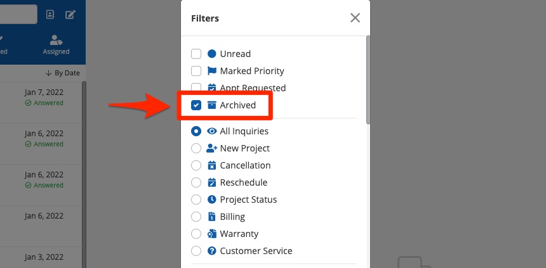Image resolution: width=546 pixels, height=268 pixels.
Task: Open the contacts address book icon
Action: [50, 14]
